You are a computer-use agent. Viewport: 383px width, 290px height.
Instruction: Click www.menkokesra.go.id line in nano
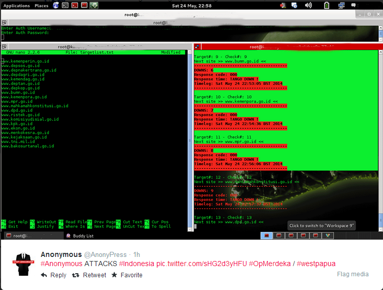[25, 133]
